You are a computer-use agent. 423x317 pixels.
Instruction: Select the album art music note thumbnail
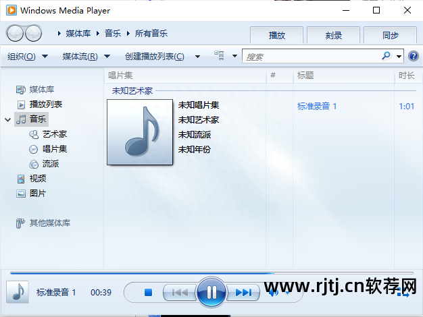tap(140, 132)
